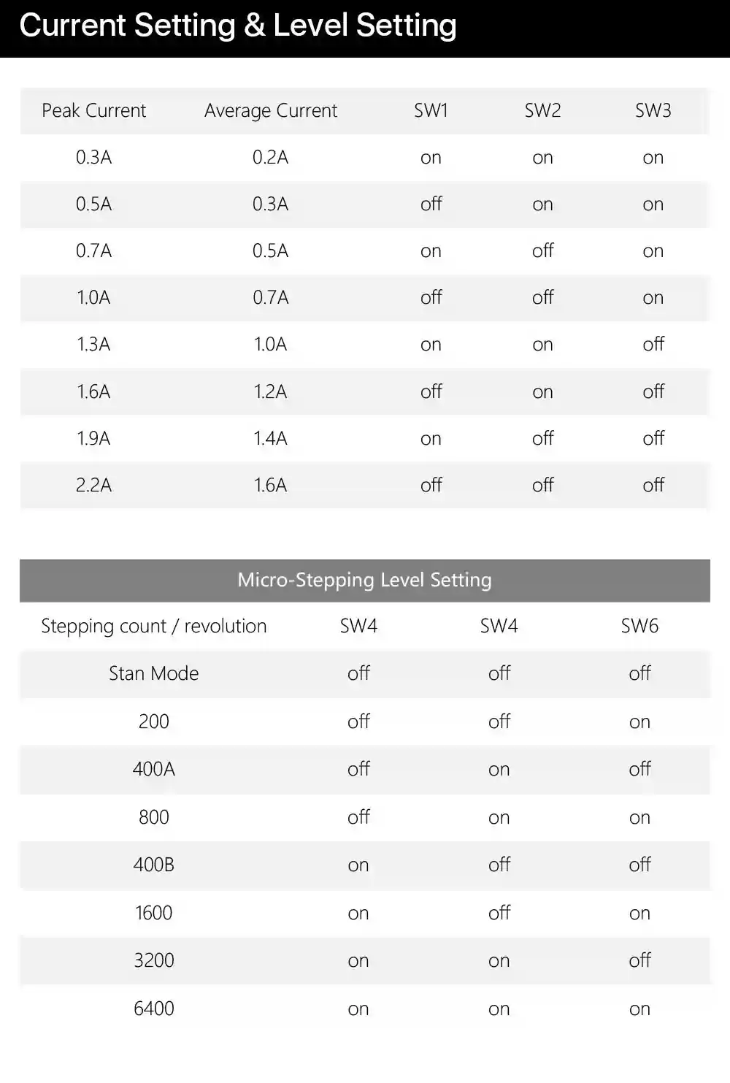Image resolution: width=730 pixels, height=1083 pixels.
Task: Select the 800 stepping count cell
Action: (x=154, y=816)
